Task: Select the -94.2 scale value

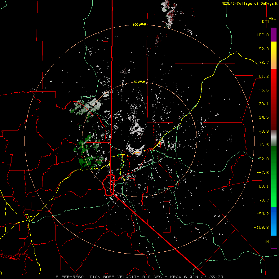Action: (263, 214)
